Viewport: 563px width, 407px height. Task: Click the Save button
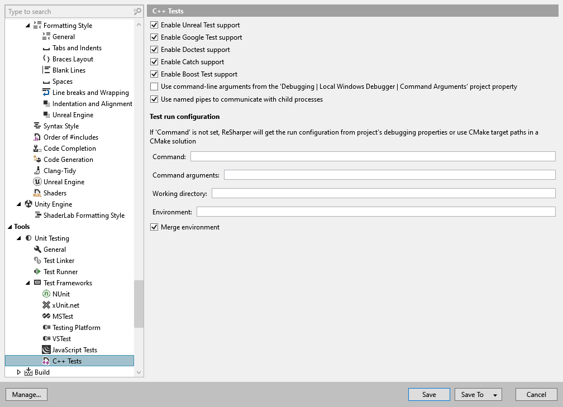point(428,394)
